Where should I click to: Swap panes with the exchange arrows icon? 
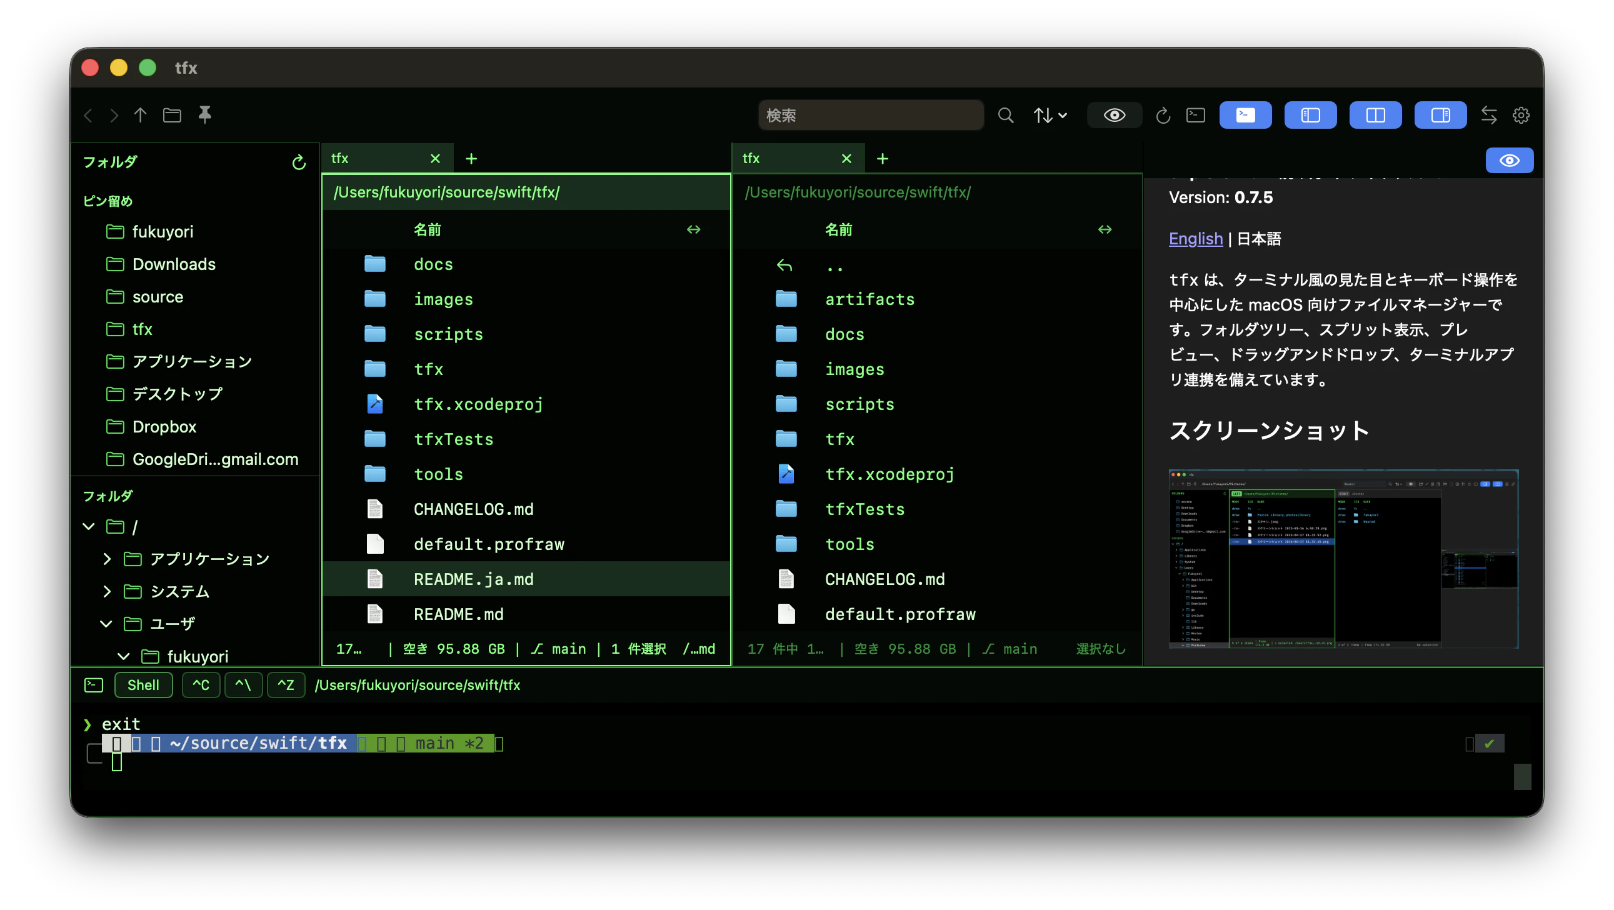pyautogui.click(x=1489, y=115)
